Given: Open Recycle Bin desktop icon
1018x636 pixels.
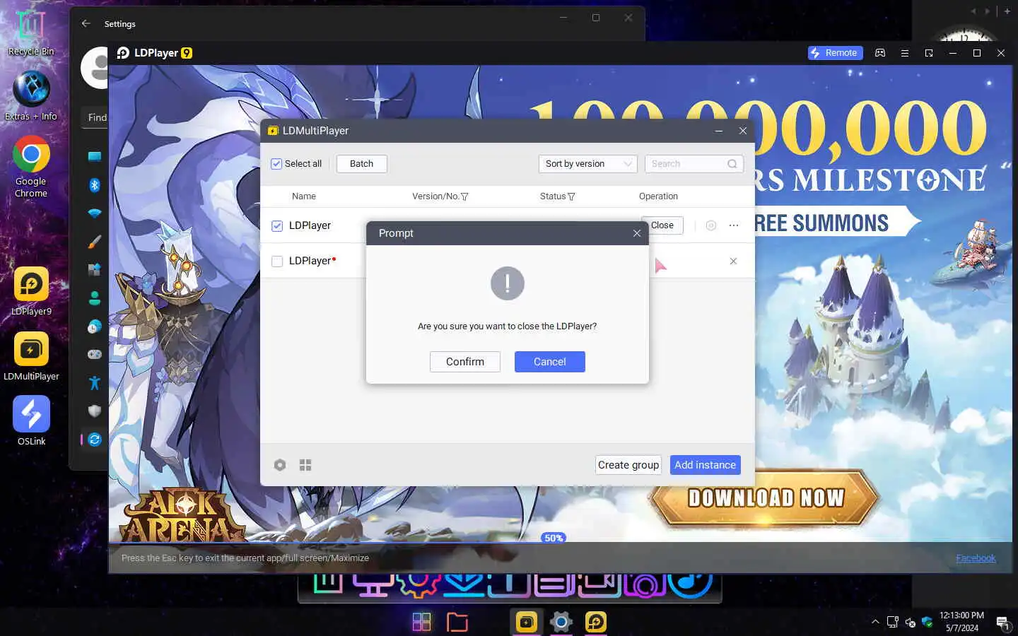Looking at the screenshot, I should [31, 33].
